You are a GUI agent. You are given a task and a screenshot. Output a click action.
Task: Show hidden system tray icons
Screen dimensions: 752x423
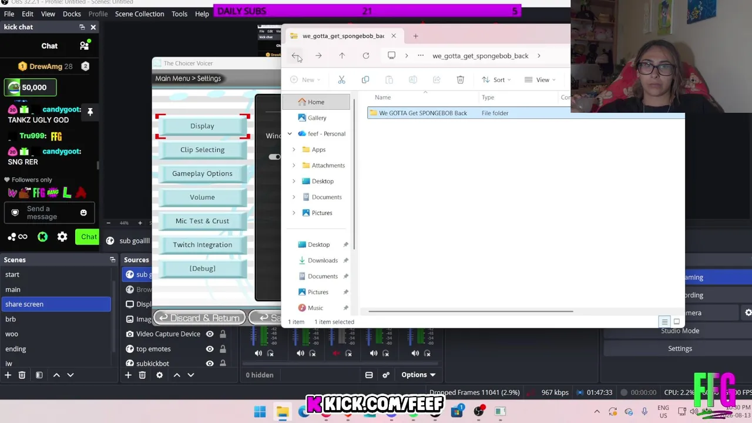pyautogui.click(x=597, y=411)
